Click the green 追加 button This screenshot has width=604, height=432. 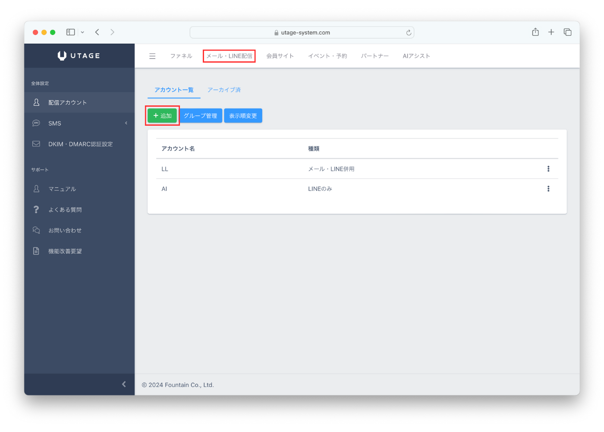(162, 116)
